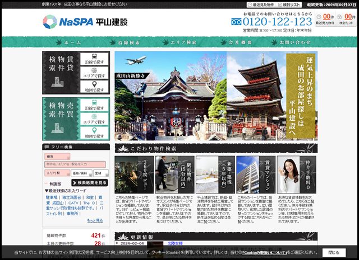Click the もっと見る link

coord(95,220)
